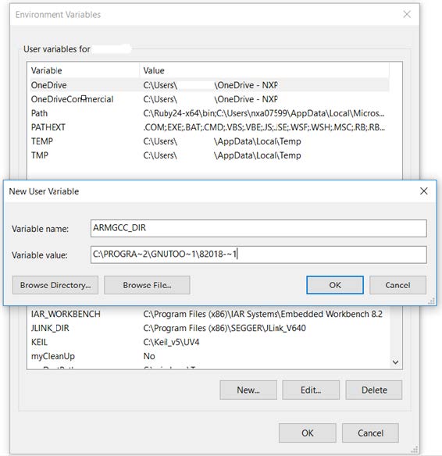Viewport: 442px width, 456px height.
Task: Click the Variable value input field
Action: [x=258, y=255]
